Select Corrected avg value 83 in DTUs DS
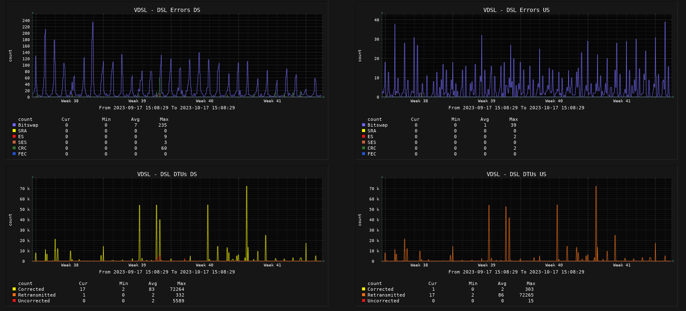This screenshot has height=311, width=686. click(x=152, y=289)
